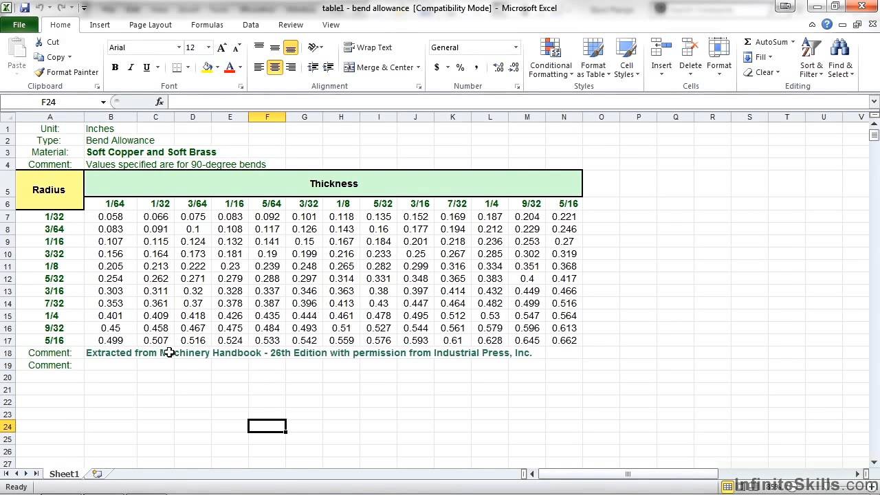
Task: Apply the red Font Color
Action: click(230, 67)
